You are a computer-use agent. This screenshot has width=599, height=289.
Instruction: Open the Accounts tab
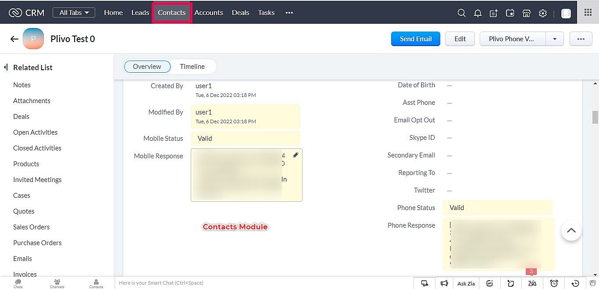tap(209, 13)
